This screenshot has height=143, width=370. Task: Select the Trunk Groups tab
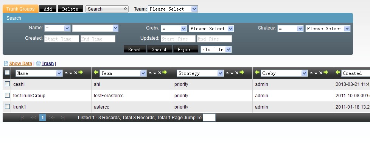click(20, 9)
